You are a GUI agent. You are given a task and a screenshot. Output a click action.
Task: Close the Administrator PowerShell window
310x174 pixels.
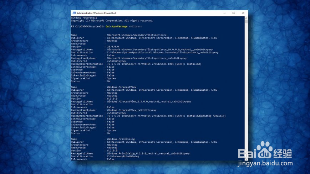point(243,13)
